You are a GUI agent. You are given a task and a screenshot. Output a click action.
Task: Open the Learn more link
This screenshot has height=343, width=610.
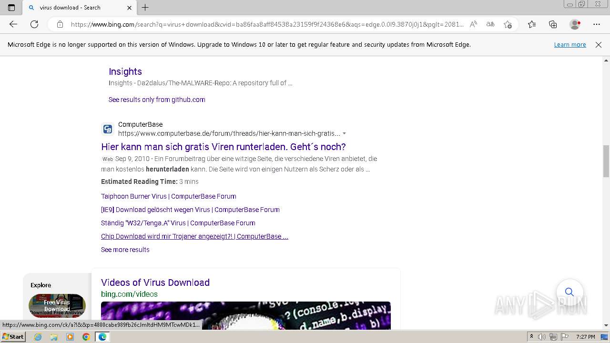click(x=570, y=45)
